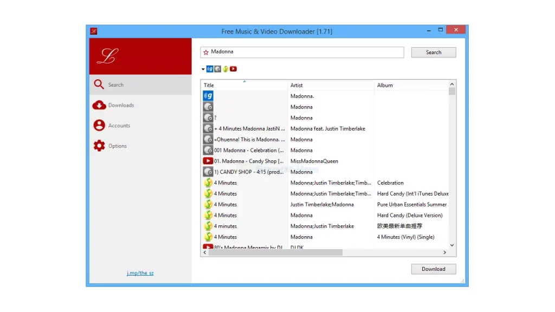Screen dimensions: 555x312
Task: Switch to the Accounts sidebar item
Action: (x=140, y=126)
